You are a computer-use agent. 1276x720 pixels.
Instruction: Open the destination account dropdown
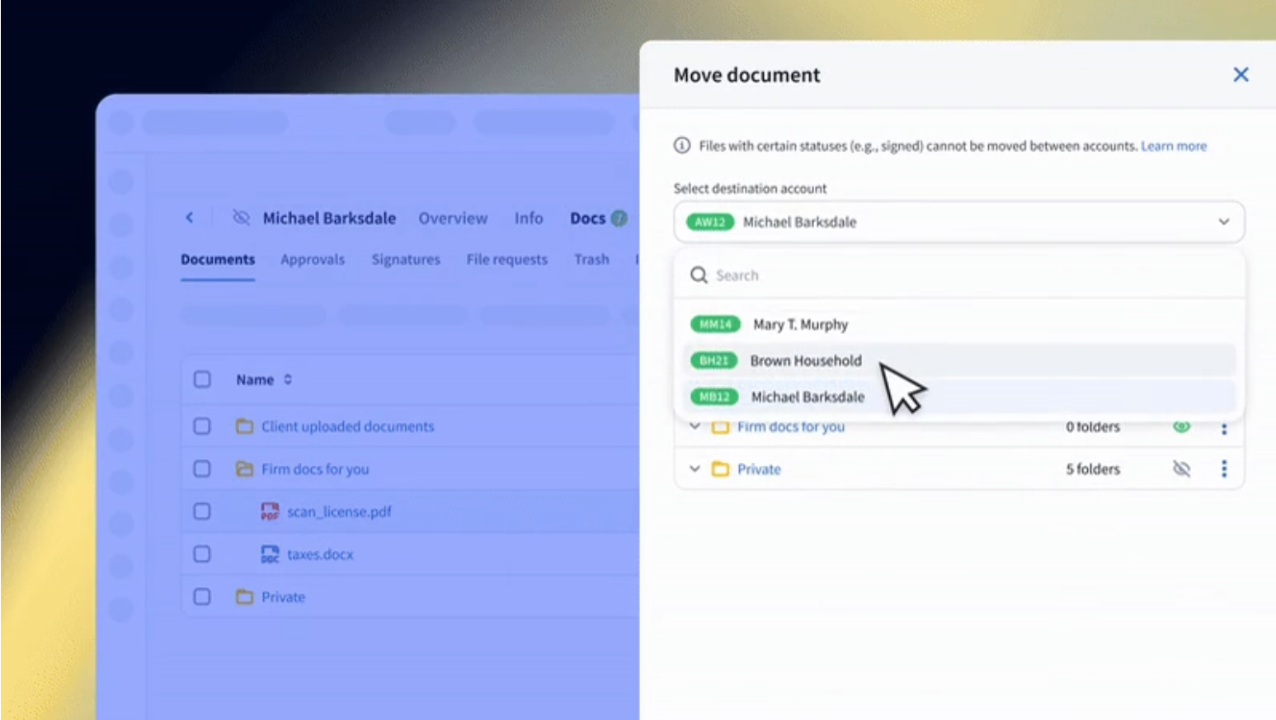click(958, 222)
